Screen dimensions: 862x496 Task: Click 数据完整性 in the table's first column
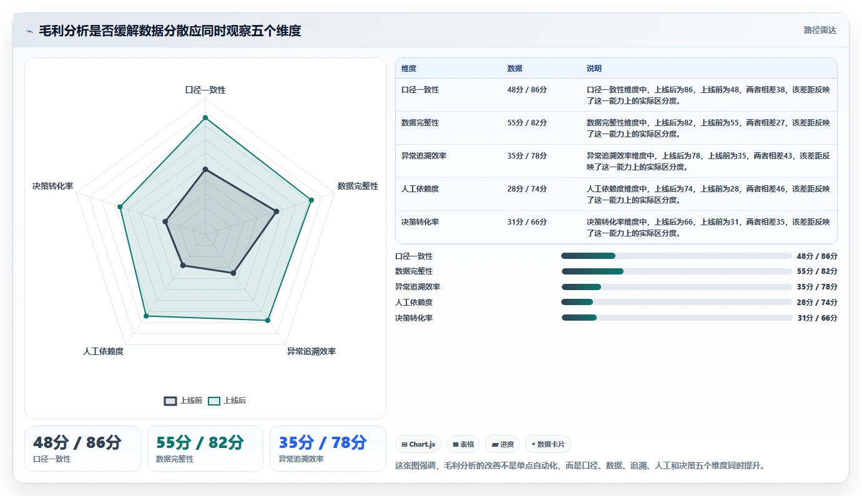(x=420, y=123)
